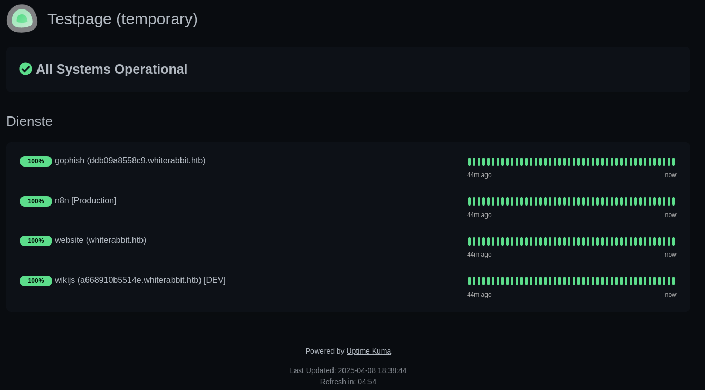The height and width of the screenshot is (390, 705).
Task: Click the middle of the website uptime graph
Action: click(571, 241)
